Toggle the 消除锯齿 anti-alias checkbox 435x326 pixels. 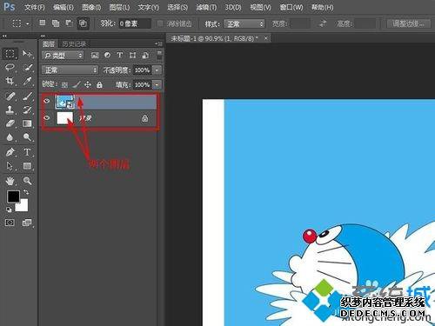pyautogui.click(x=160, y=23)
